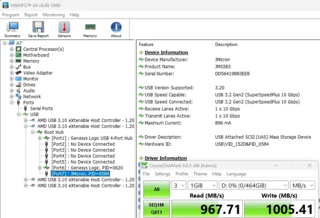Click the Monitor tree node icon
Screen dimensions: 320x218
18,79
